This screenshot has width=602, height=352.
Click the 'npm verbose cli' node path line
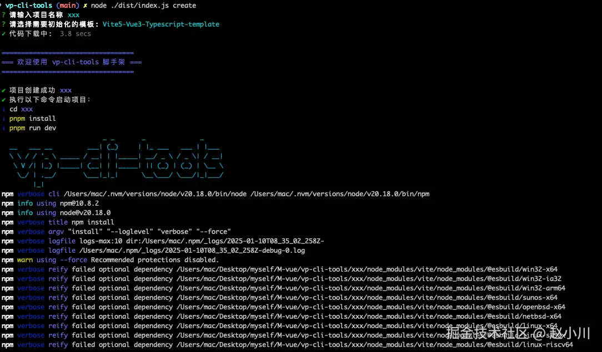pyautogui.click(x=215, y=194)
